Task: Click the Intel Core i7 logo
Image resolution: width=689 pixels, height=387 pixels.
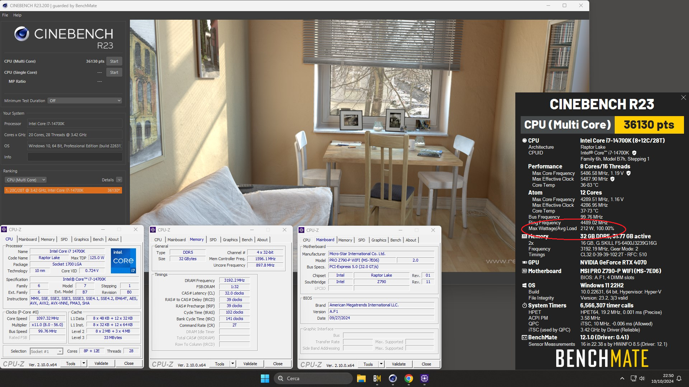Action: 123,261
